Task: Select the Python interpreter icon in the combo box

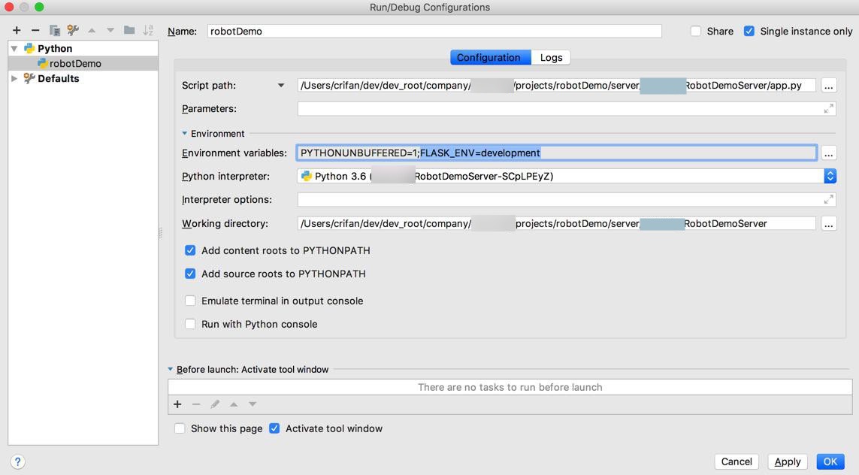Action: [x=307, y=176]
